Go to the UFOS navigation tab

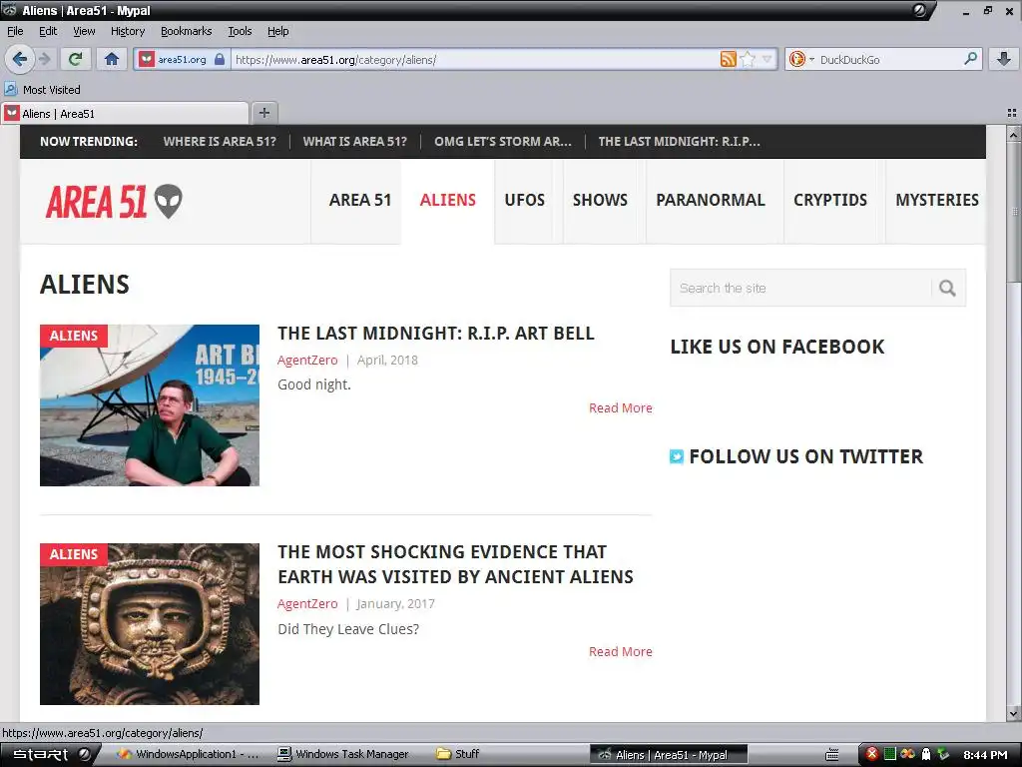(x=525, y=200)
